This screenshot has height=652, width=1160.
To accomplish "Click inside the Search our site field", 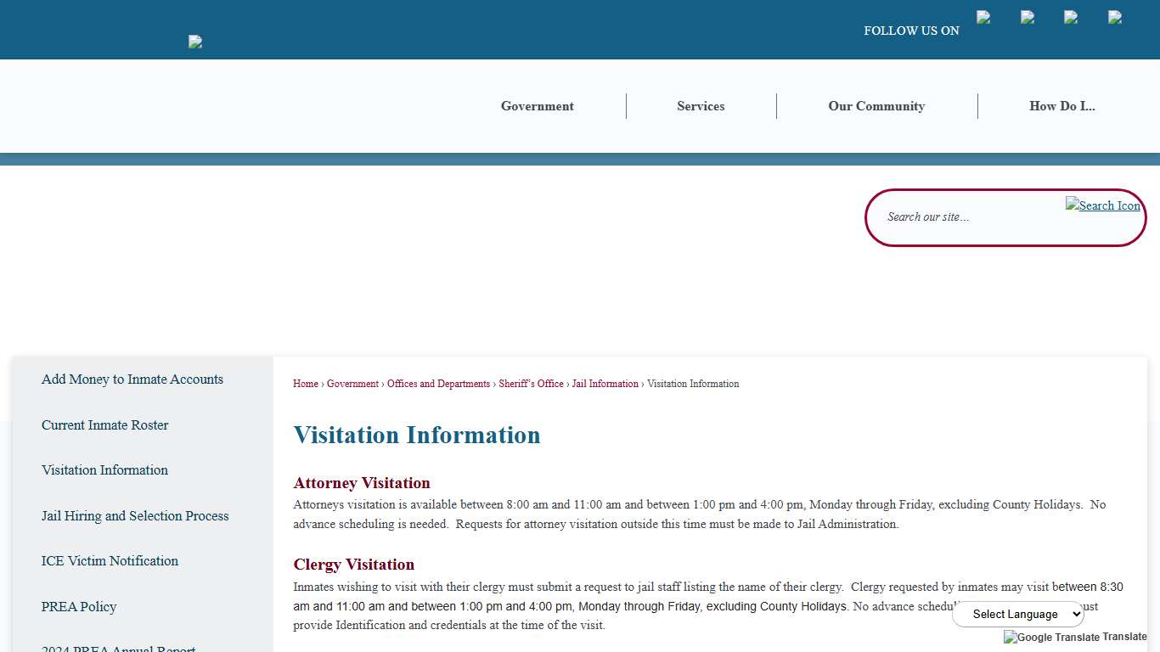I will click(x=951, y=217).
